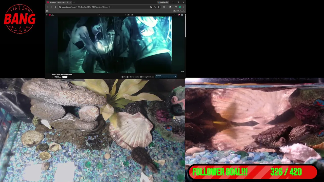Open the MGMT channel name link
The height and width of the screenshot is (182, 324).
[57, 76]
